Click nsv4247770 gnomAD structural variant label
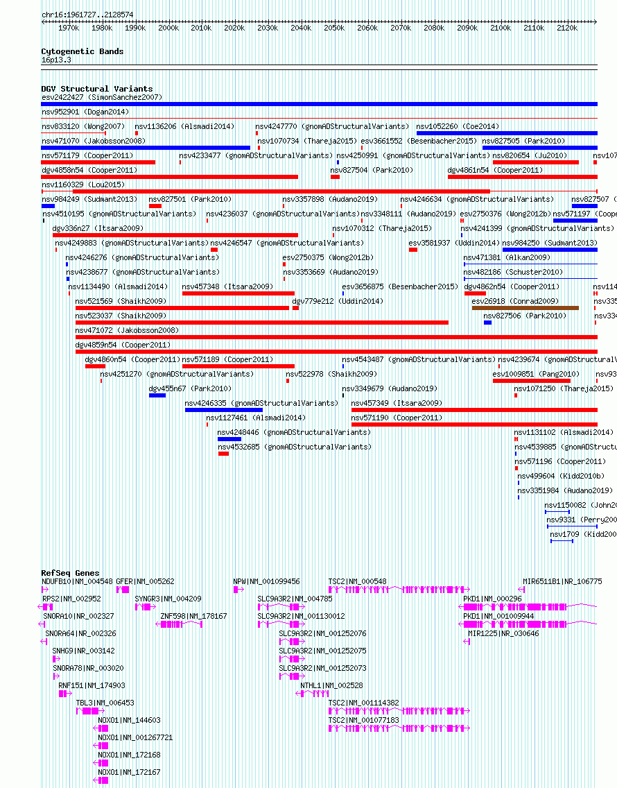Image resolution: width=617 pixels, height=788 pixels. tap(332, 127)
